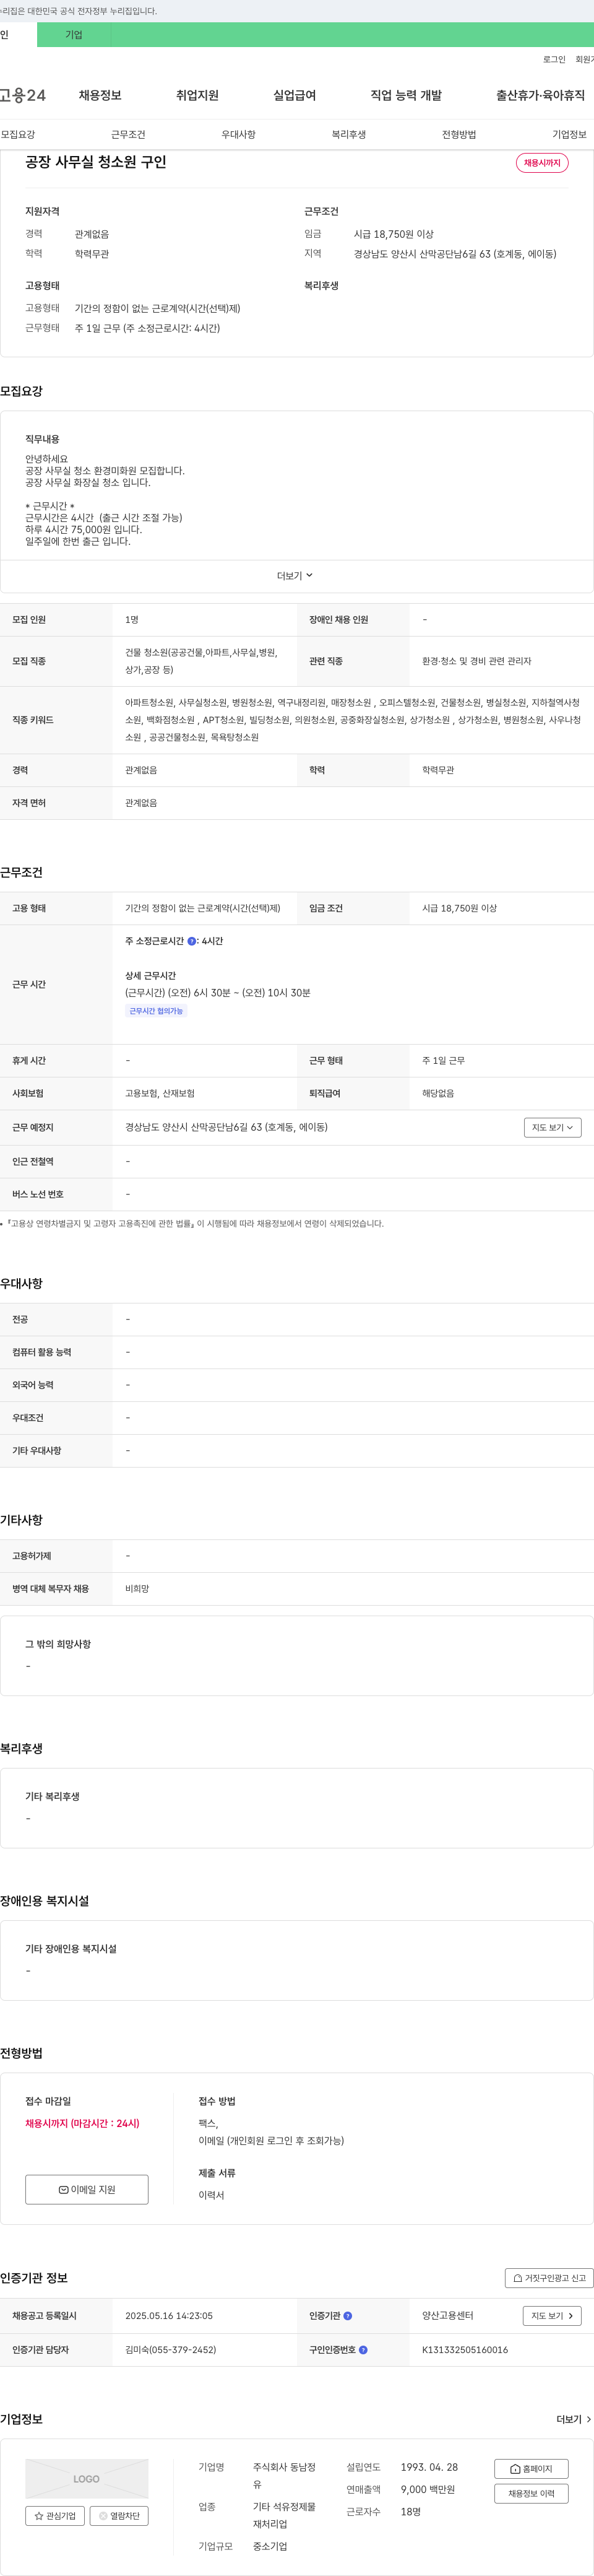The width and height of the screenshot is (594, 2576).
Task: Open help icon next to 구인인증번호
Action: 363,2350
